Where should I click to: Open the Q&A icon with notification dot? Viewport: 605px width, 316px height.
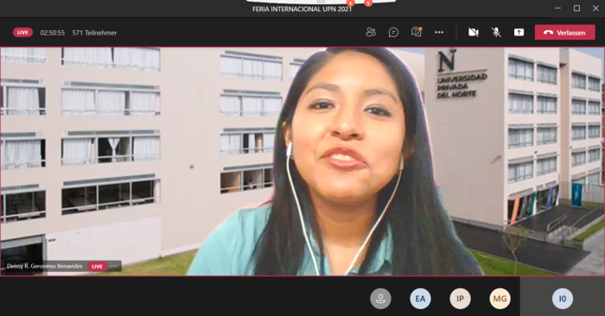click(417, 32)
